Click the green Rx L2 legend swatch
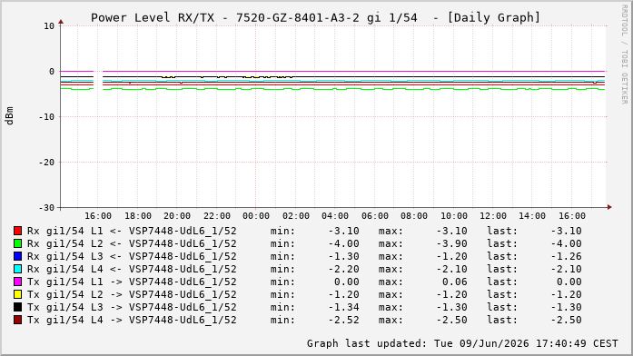 coord(17,243)
